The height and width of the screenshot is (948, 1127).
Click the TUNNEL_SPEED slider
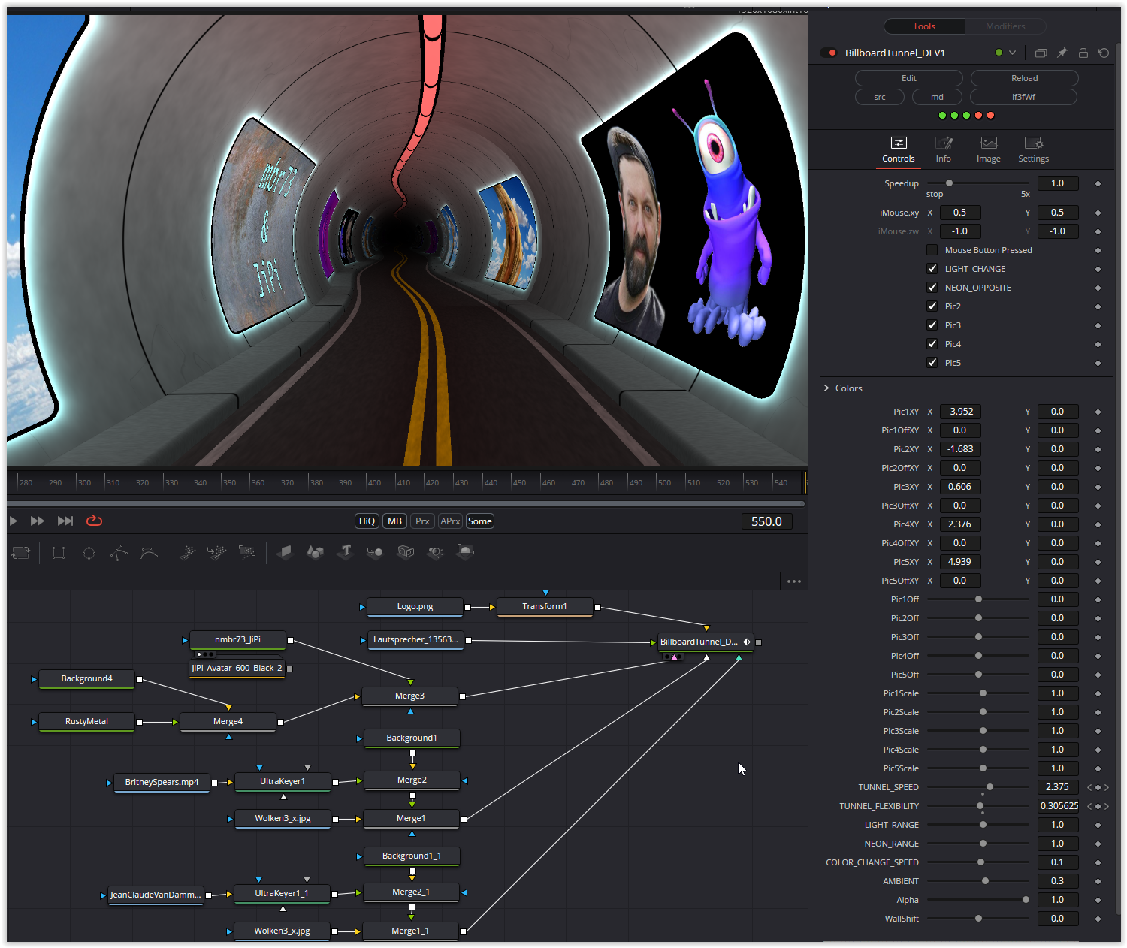point(978,787)
